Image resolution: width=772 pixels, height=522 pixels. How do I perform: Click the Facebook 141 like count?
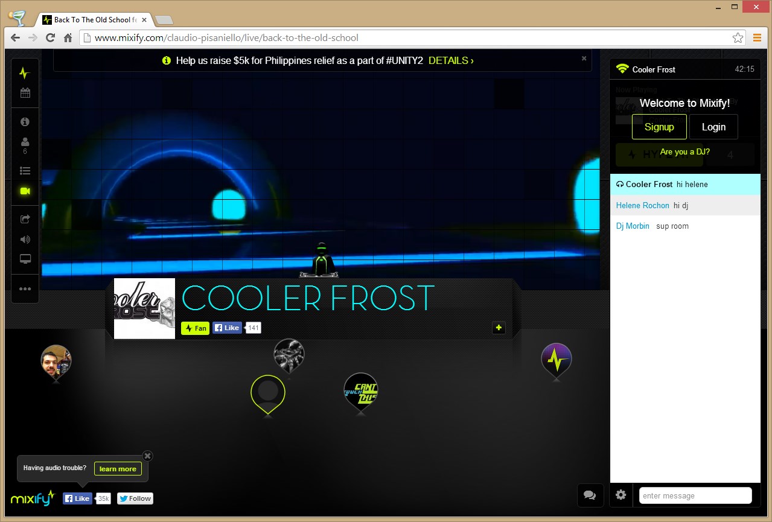[253, 328]
